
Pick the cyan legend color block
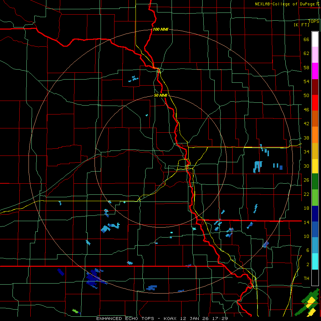[x=315, y=261]
